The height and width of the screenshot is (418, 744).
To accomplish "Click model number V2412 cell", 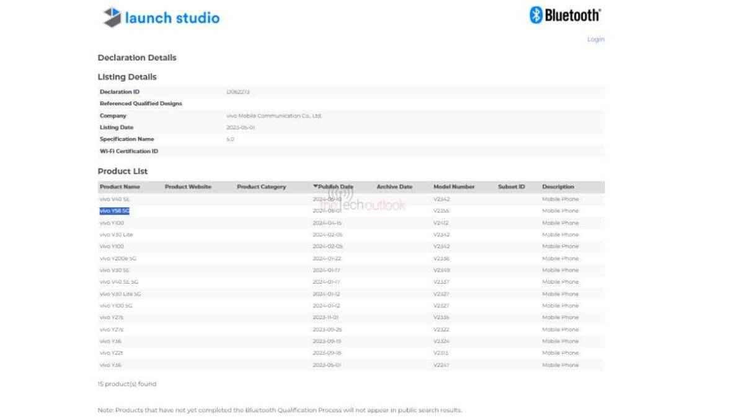I will click(441, 223).
